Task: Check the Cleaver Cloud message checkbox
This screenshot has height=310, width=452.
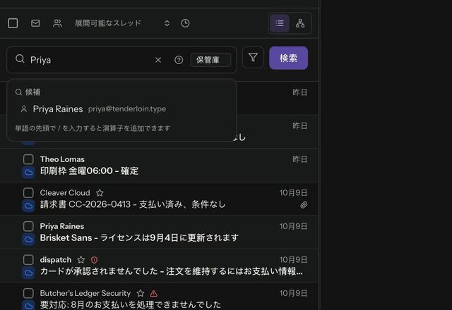Action: 28,192
